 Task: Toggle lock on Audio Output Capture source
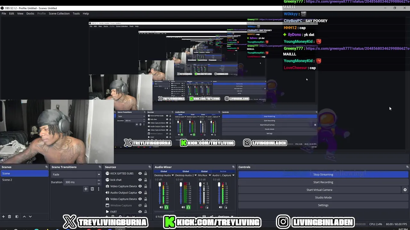coord(145,193)
